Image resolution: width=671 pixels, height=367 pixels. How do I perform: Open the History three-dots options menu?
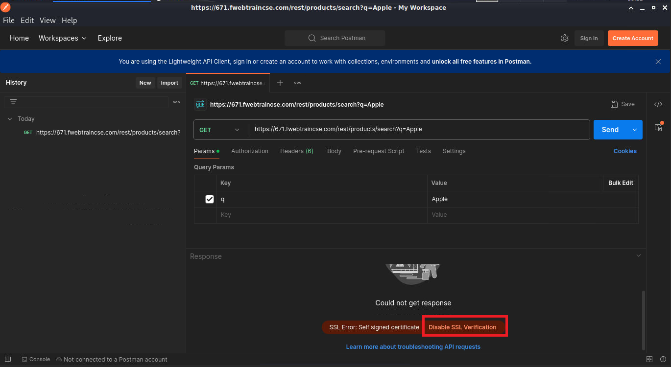tap(176, 102)
